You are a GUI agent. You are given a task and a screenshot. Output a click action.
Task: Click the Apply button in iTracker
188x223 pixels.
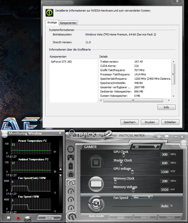tap(120, 217)
